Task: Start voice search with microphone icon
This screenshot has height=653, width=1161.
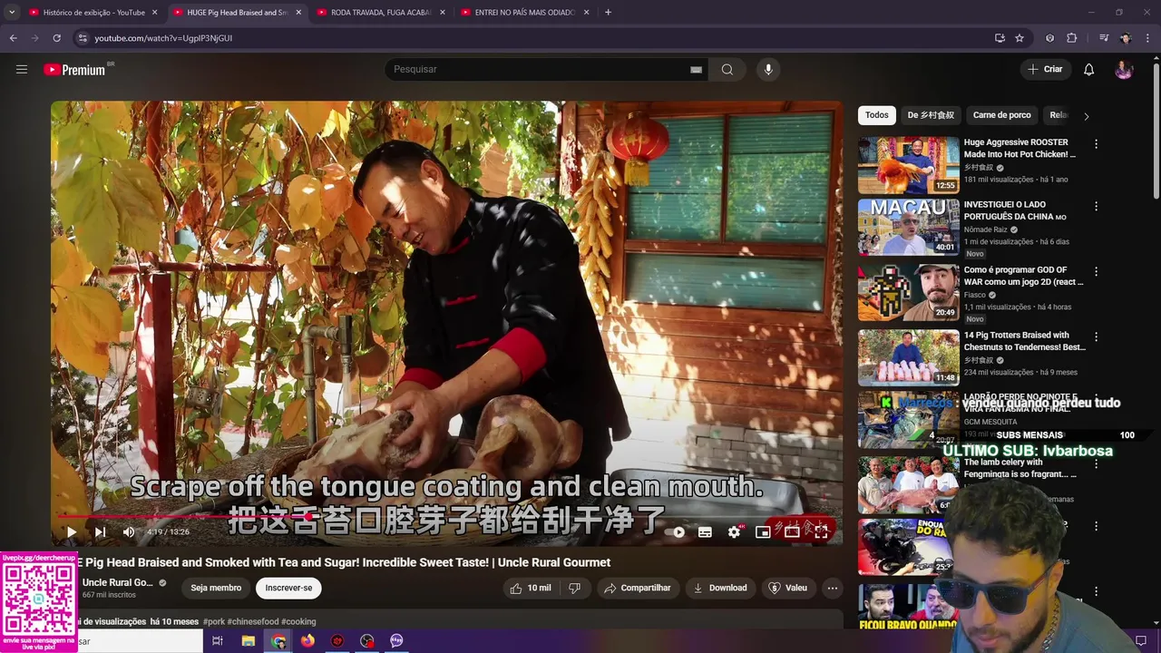Action: pos(768,70)
